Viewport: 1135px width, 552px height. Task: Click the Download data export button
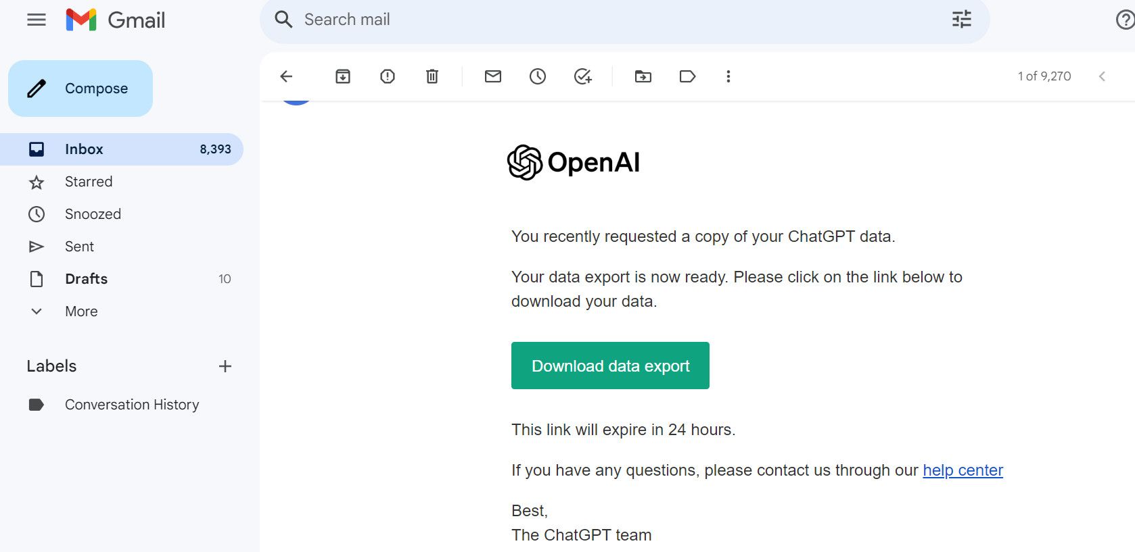point(609,366)
